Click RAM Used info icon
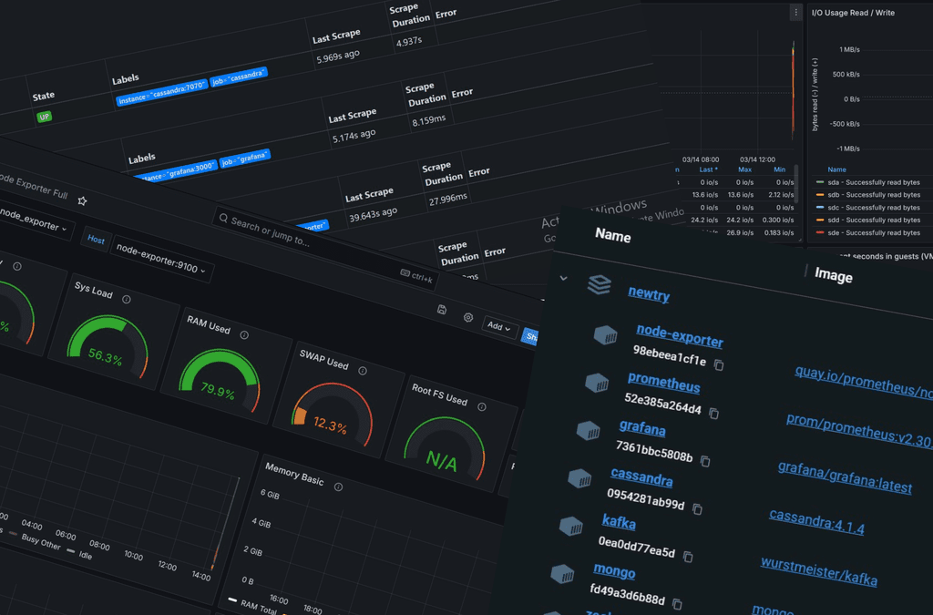This screenshot has width=933, height=615. (x=244, y=335)
